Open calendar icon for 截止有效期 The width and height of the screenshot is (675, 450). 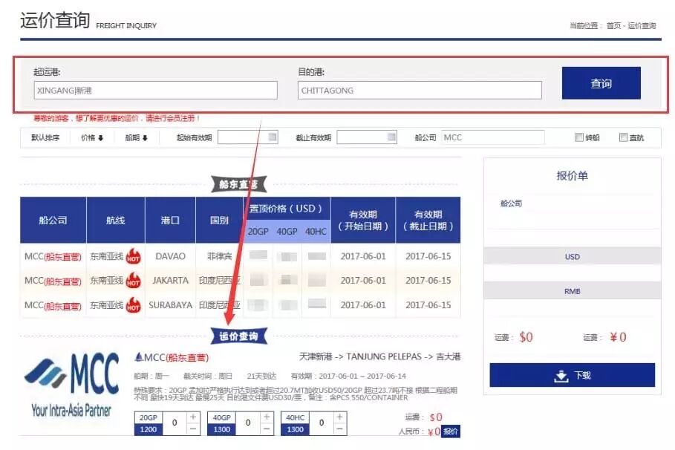[391, 137]
